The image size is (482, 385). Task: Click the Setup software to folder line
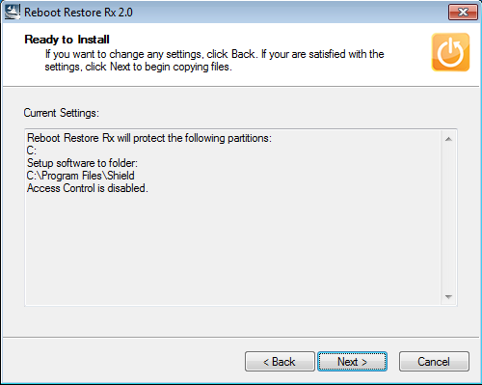(82, 163)
